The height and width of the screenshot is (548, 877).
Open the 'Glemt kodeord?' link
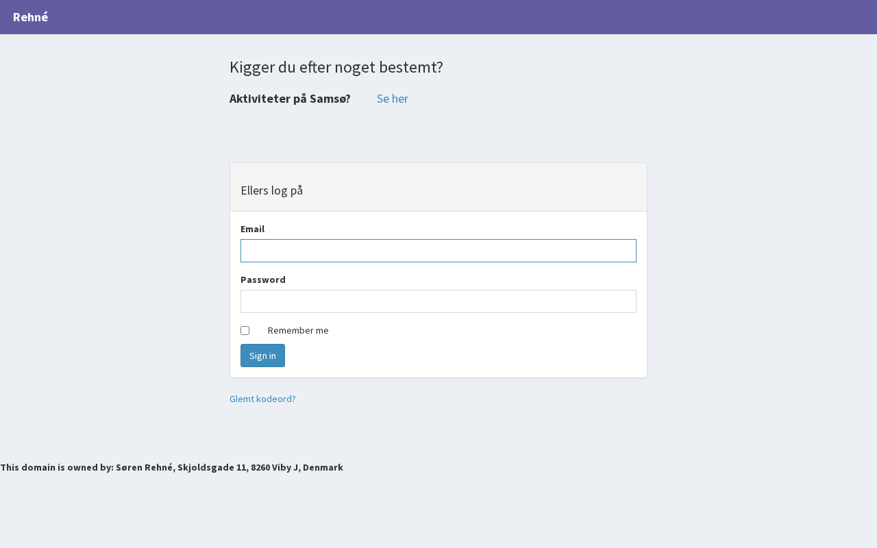coord(262,399)
